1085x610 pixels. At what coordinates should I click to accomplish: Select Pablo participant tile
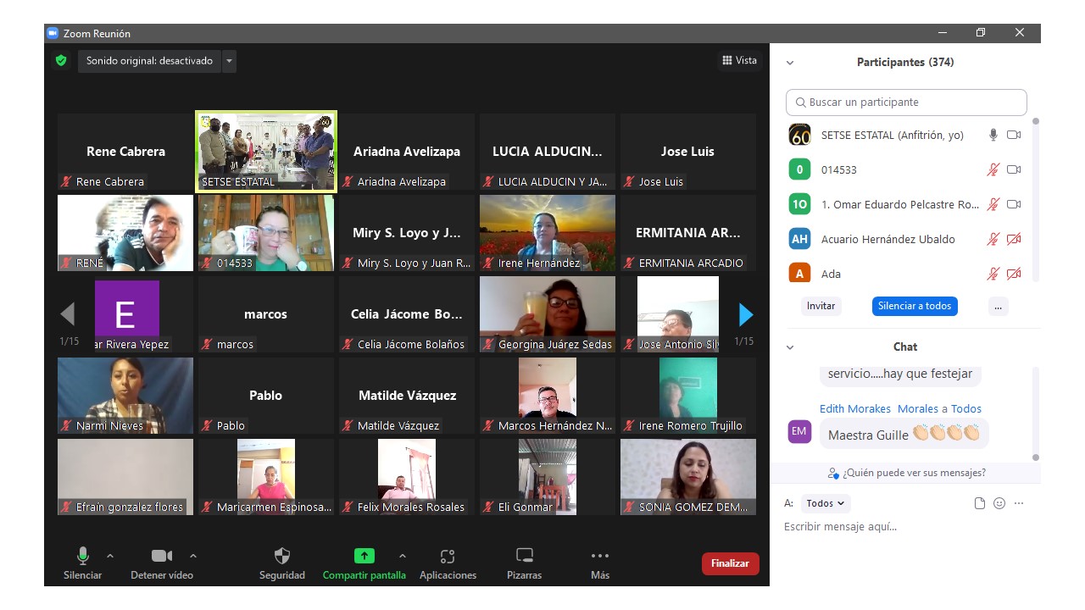(266, 396)
